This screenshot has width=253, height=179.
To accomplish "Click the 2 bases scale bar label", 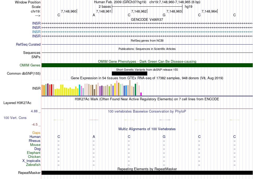I will (x=105, y=7).
